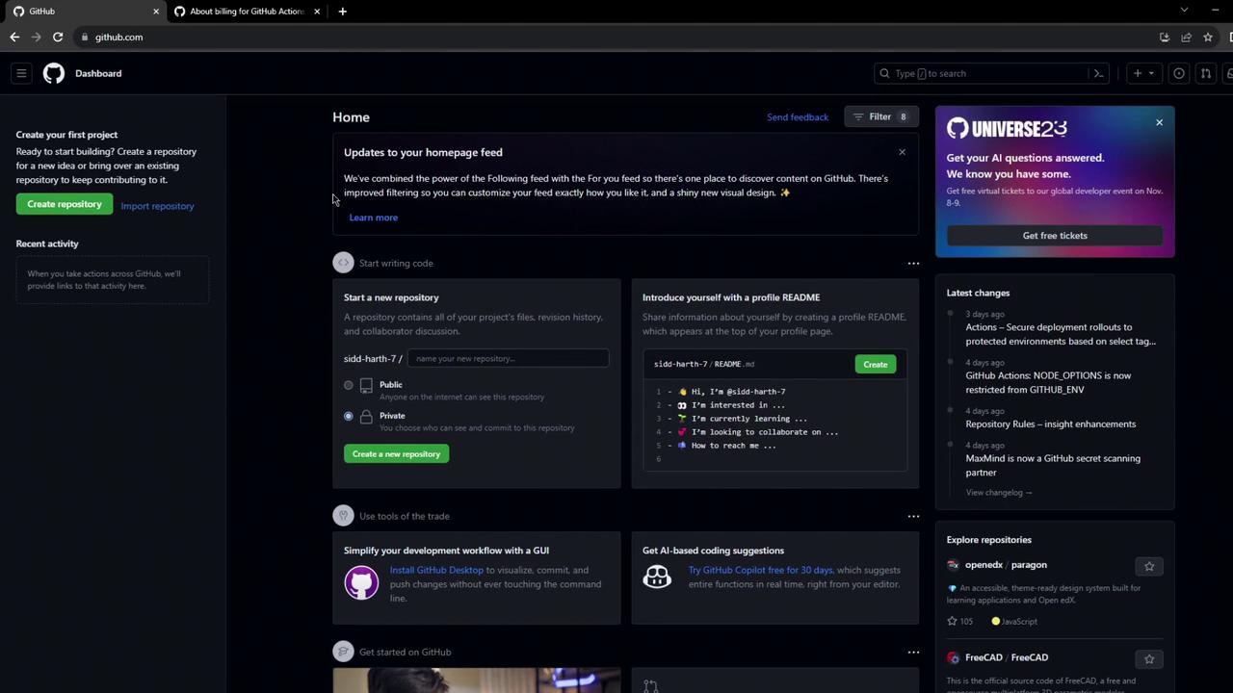The image size is (1233, 693).
Task: Open the Issues icon in GitHub header
Action: 1178,73
